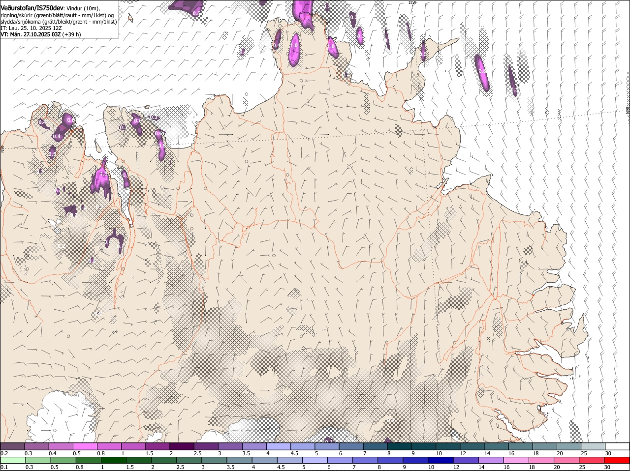
Task: Click the palest green 0.1–0.3 rain scale swatch
Action: click(x=13, y=460)
